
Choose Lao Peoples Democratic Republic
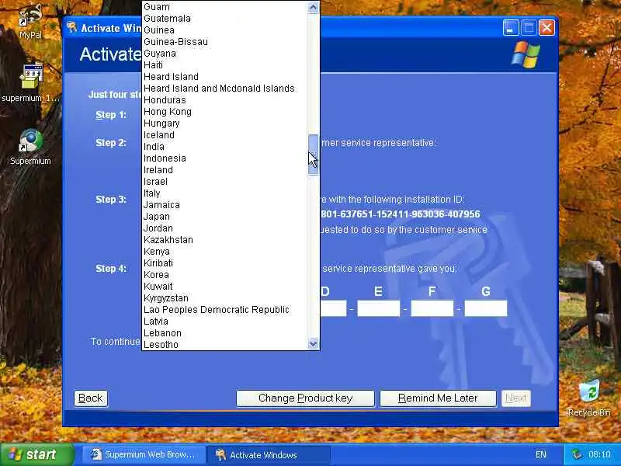pos(225,310)
